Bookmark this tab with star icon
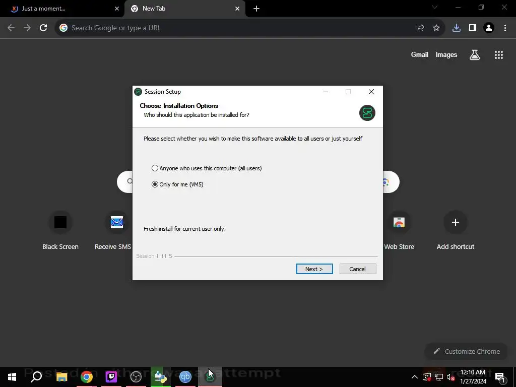The width and height of the screenshot is (516, 387). (436, 28)
